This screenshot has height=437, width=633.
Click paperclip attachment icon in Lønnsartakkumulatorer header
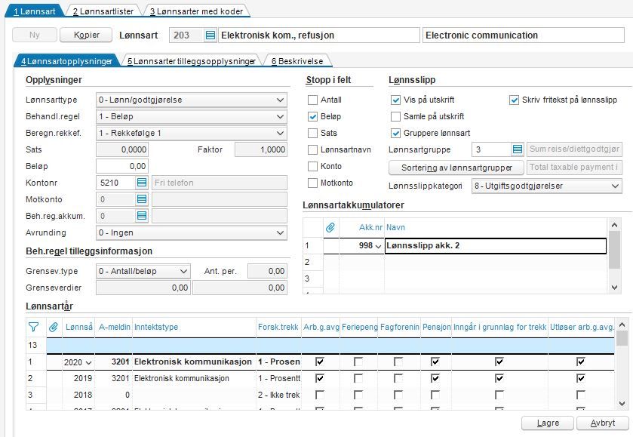(330, 227)
